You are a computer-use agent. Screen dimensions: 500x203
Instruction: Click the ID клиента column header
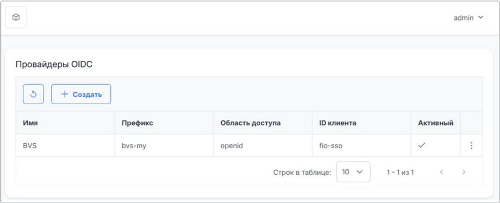pyautogui.click(x=337, y=123)
